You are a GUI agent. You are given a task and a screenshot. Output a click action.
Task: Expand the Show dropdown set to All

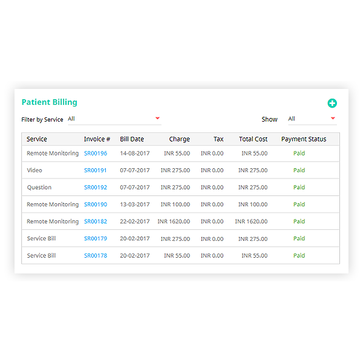click(311, 119)
